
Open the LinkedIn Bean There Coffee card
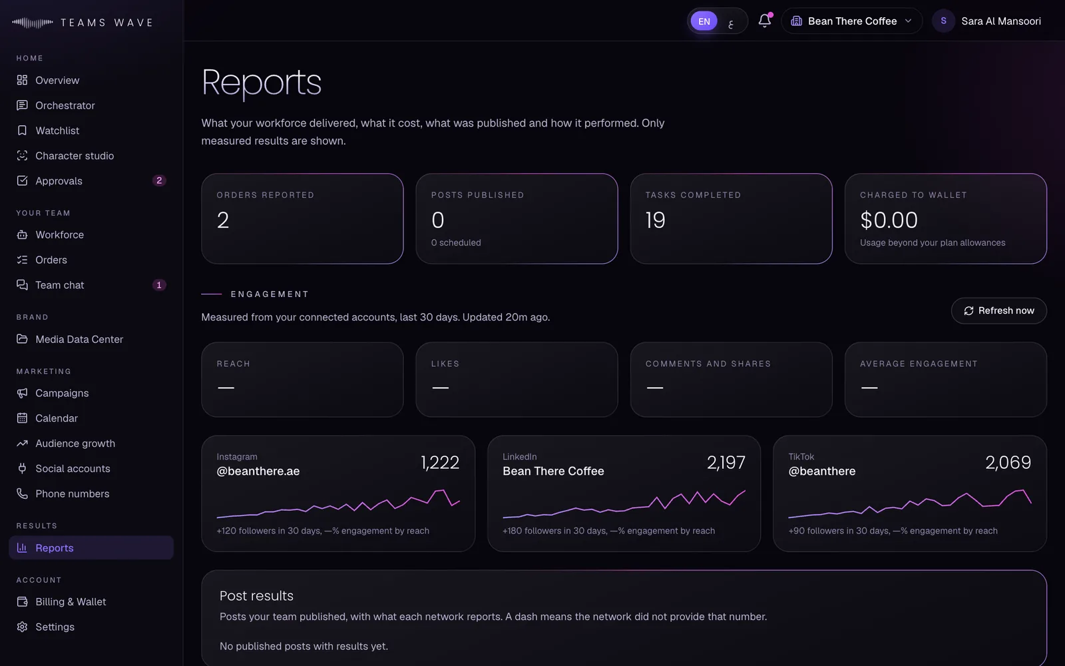tap(624, 494)
